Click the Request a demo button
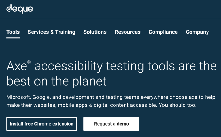This screenshot has height=137, width=221. click(x=111, y=124)
